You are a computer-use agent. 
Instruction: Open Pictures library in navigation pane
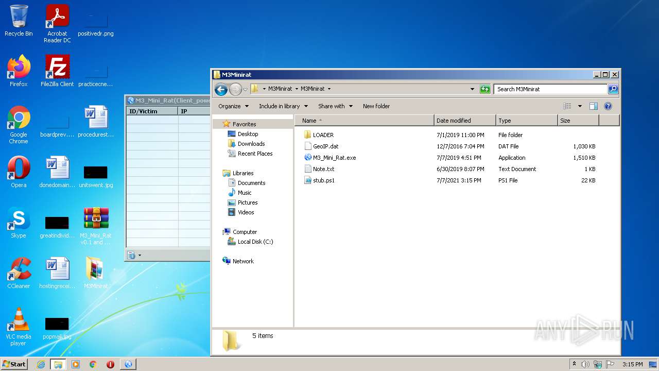(247, 203)
